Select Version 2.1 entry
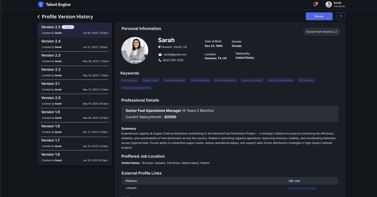Screen dimensions: 377x197 [x=75, y=87]
